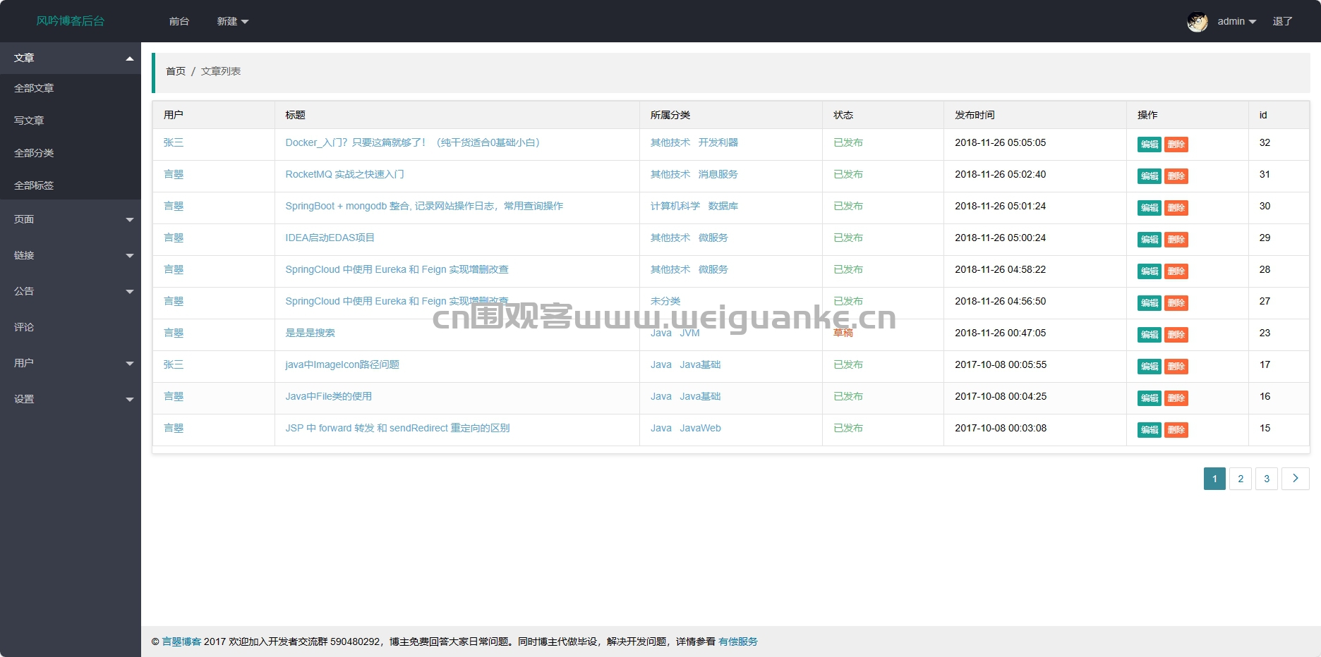Edit the IDEA启动EDAS项目 article
This screenshot has height=657, width=1321.
pos(1150,240)
